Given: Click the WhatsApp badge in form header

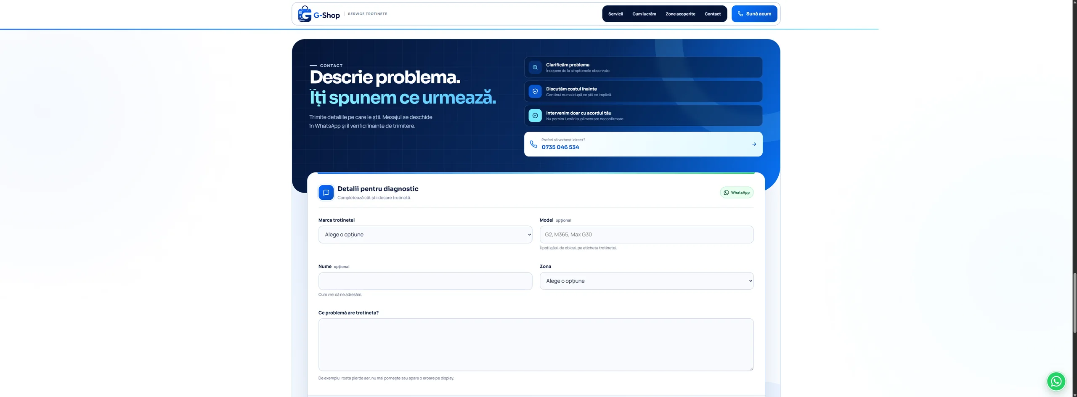Looking at the screenshot, I should coord(737,193).
